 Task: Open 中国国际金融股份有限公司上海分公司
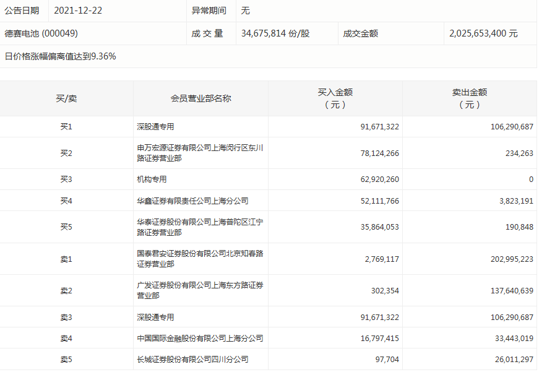point(200,338)
